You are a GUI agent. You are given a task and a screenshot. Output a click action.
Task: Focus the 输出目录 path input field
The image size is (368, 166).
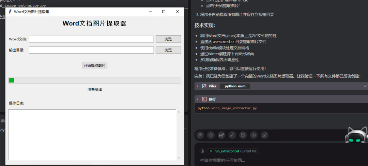point(91,50)
